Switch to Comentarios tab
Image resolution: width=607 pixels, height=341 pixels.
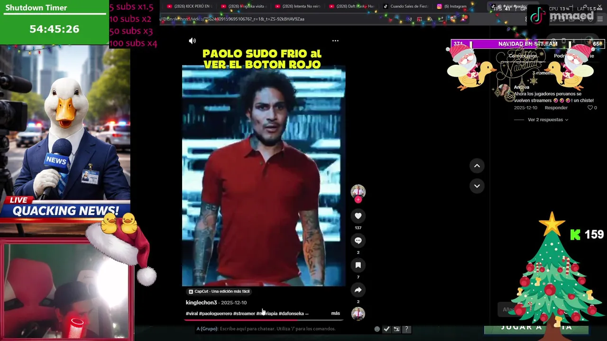point(523,56)
